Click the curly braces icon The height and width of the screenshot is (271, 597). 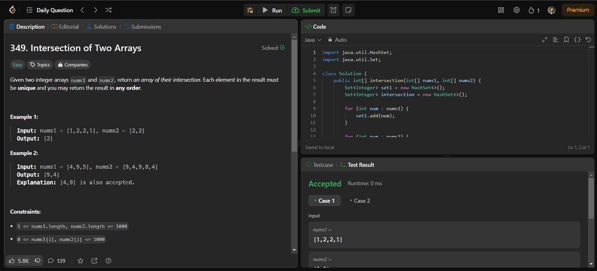577,40
